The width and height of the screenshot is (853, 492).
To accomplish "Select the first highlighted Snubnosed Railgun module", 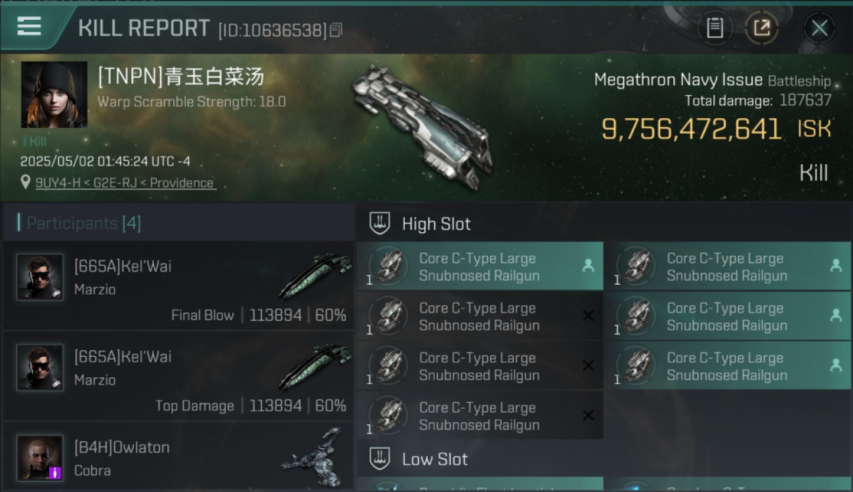I will [x=480, y=266].
